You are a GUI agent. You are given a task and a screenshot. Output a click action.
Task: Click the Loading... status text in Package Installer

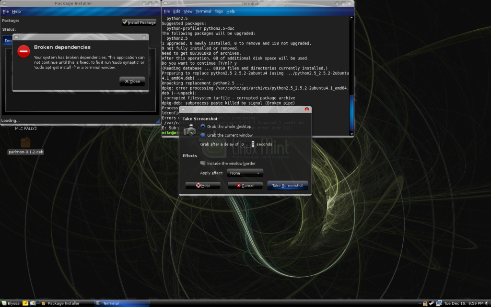pyautogui.click(x=11, y=120)
